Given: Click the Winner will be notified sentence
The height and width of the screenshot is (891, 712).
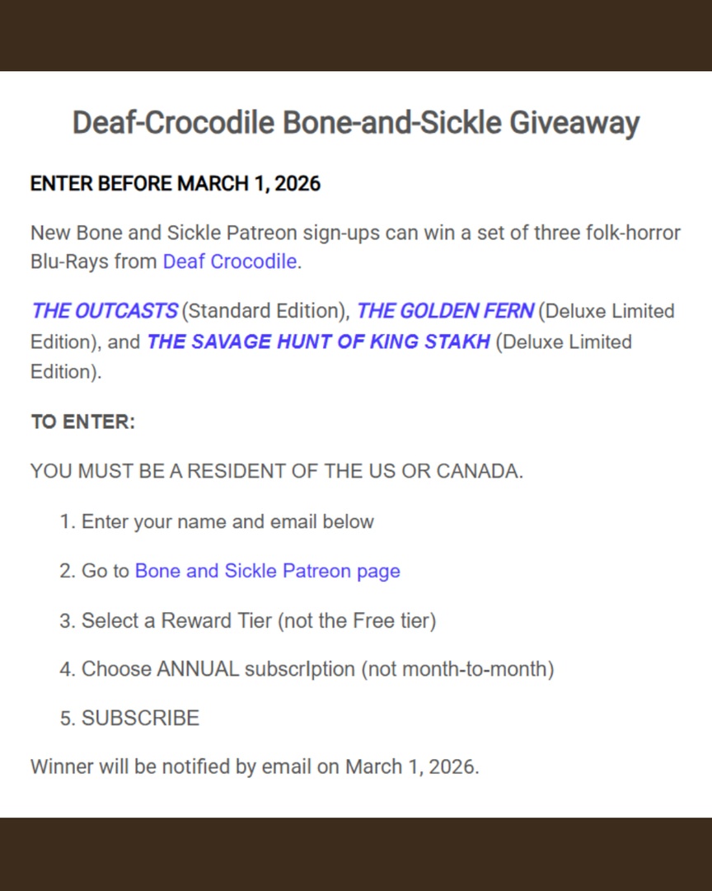Looking at the screenshot, I should pos(255,766).
